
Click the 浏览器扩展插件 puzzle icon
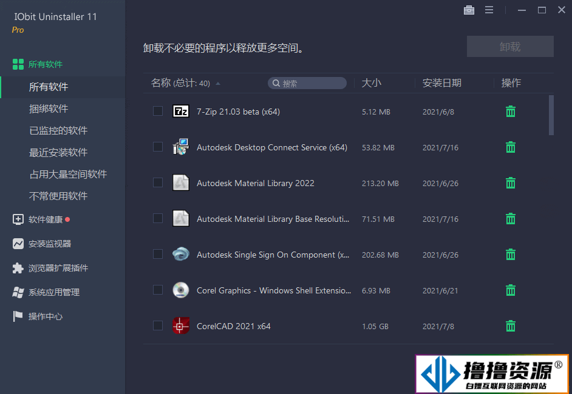[x=18, y=268]
